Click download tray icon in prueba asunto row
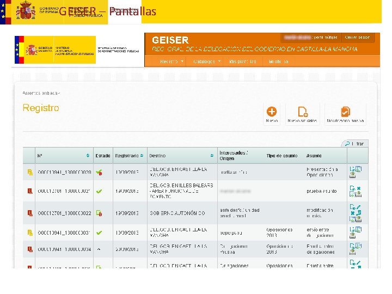The image size is (392, 294). point(359,194)
